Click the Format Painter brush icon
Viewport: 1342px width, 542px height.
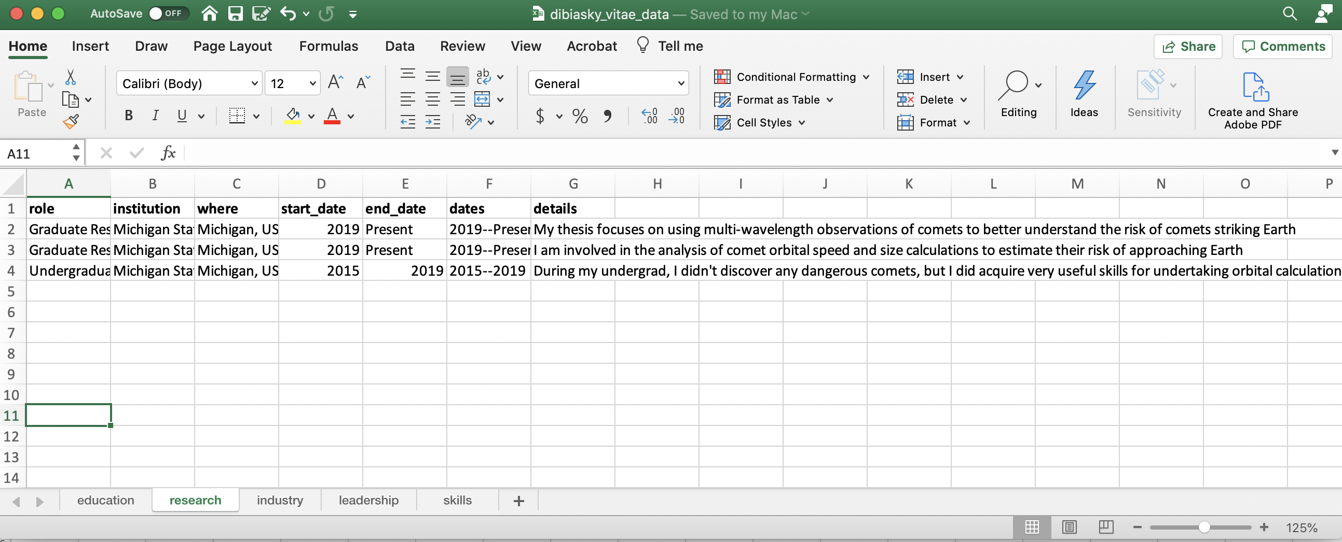[x=71, y=122]
